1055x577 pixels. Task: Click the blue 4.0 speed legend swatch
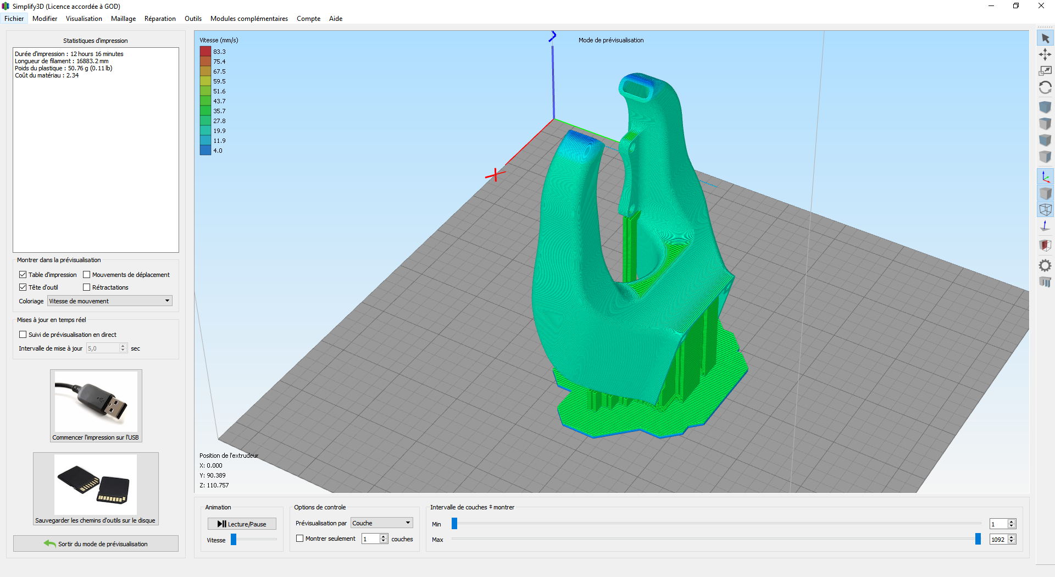coord(206,150)
